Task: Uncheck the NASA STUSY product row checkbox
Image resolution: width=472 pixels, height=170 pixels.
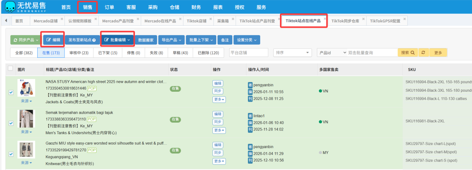Action: click(x=11, y=92)
